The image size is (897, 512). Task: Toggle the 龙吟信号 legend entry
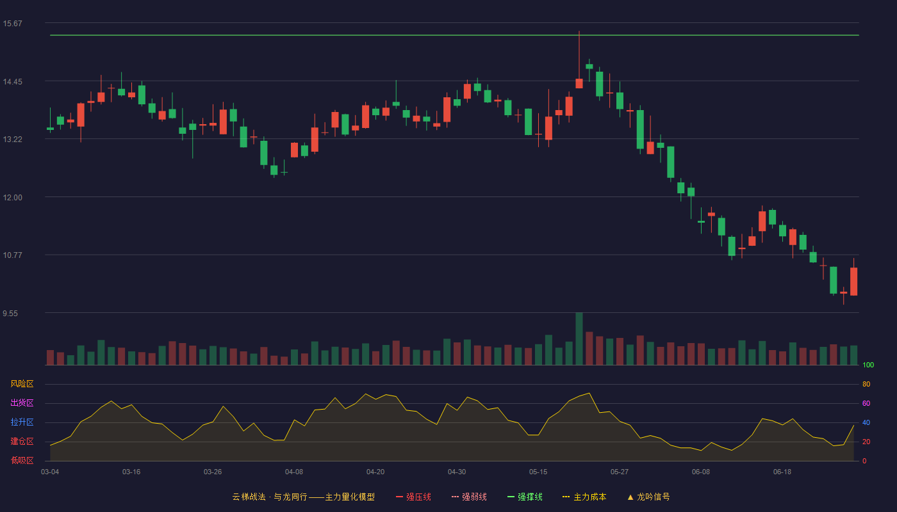(648, 497)
